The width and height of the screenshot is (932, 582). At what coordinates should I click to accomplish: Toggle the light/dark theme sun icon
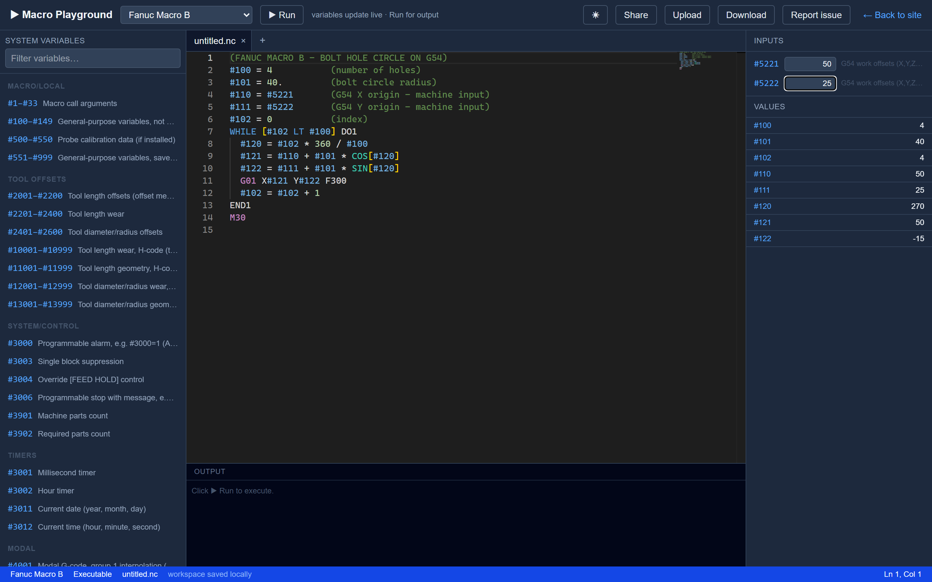tap(595, 15)
